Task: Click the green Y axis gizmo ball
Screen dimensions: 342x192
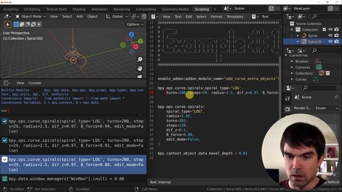Action: tap(141, 41)
